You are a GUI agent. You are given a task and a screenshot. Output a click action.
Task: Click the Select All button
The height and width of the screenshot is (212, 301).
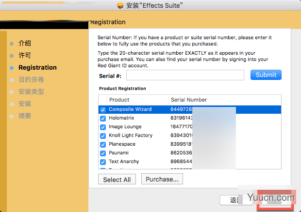coord(117,179)
